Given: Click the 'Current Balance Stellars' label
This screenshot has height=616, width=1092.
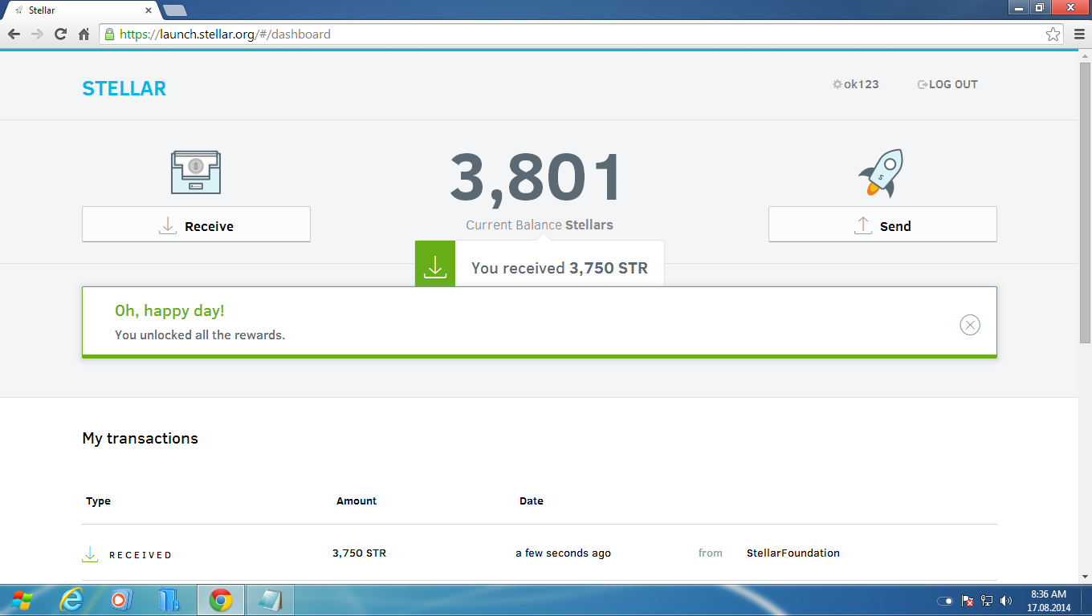Looking at the screenshot, I should [540, 225].
